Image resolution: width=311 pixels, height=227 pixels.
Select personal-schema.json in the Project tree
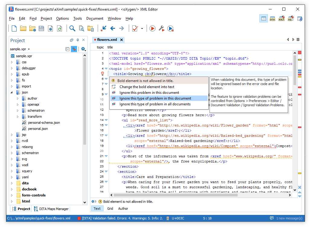tap(44, 123)
